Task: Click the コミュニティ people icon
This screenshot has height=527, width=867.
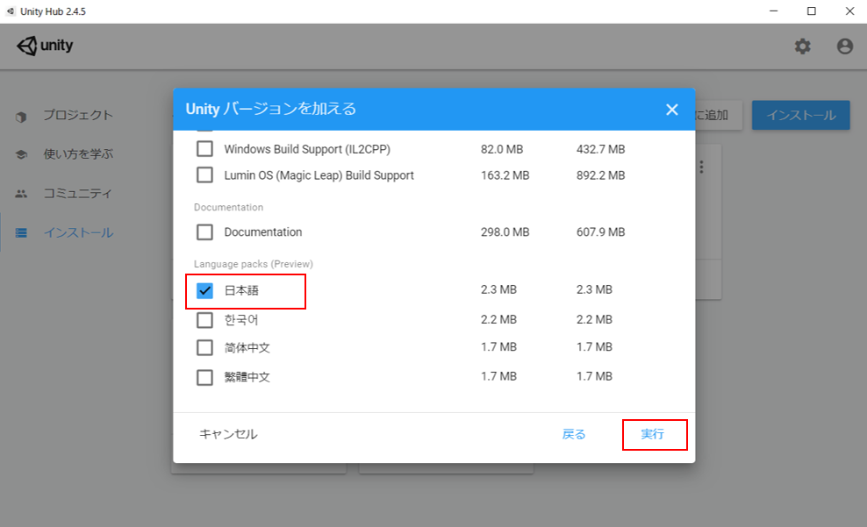Action: [x=21, y=194]
